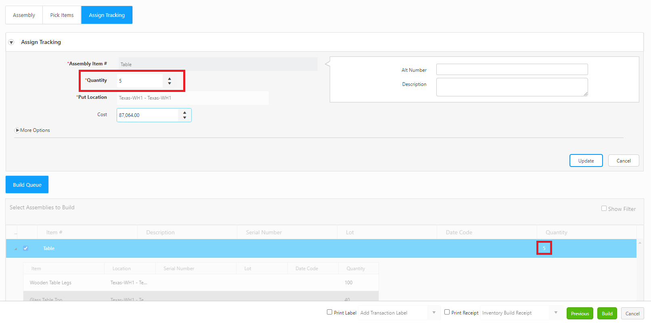Screen dimensions: 651x323
Task: Tick the Print Label checkbox
Action: tap(329, 312)
